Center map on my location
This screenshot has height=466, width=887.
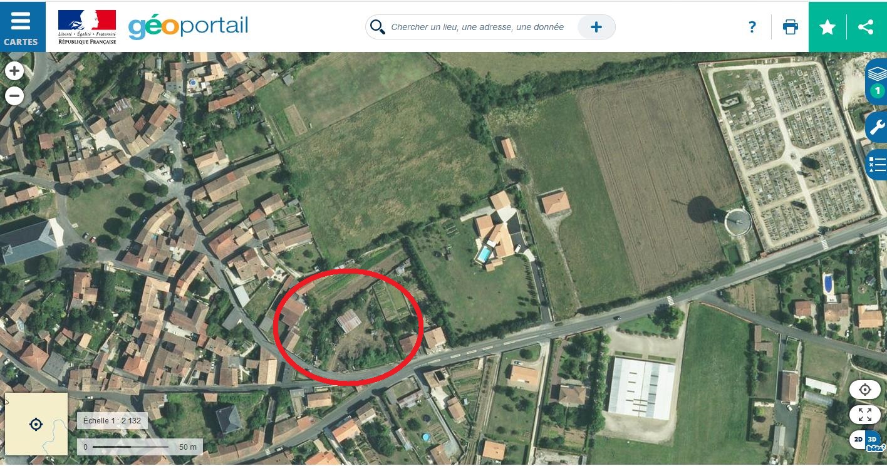coord(865,390)
